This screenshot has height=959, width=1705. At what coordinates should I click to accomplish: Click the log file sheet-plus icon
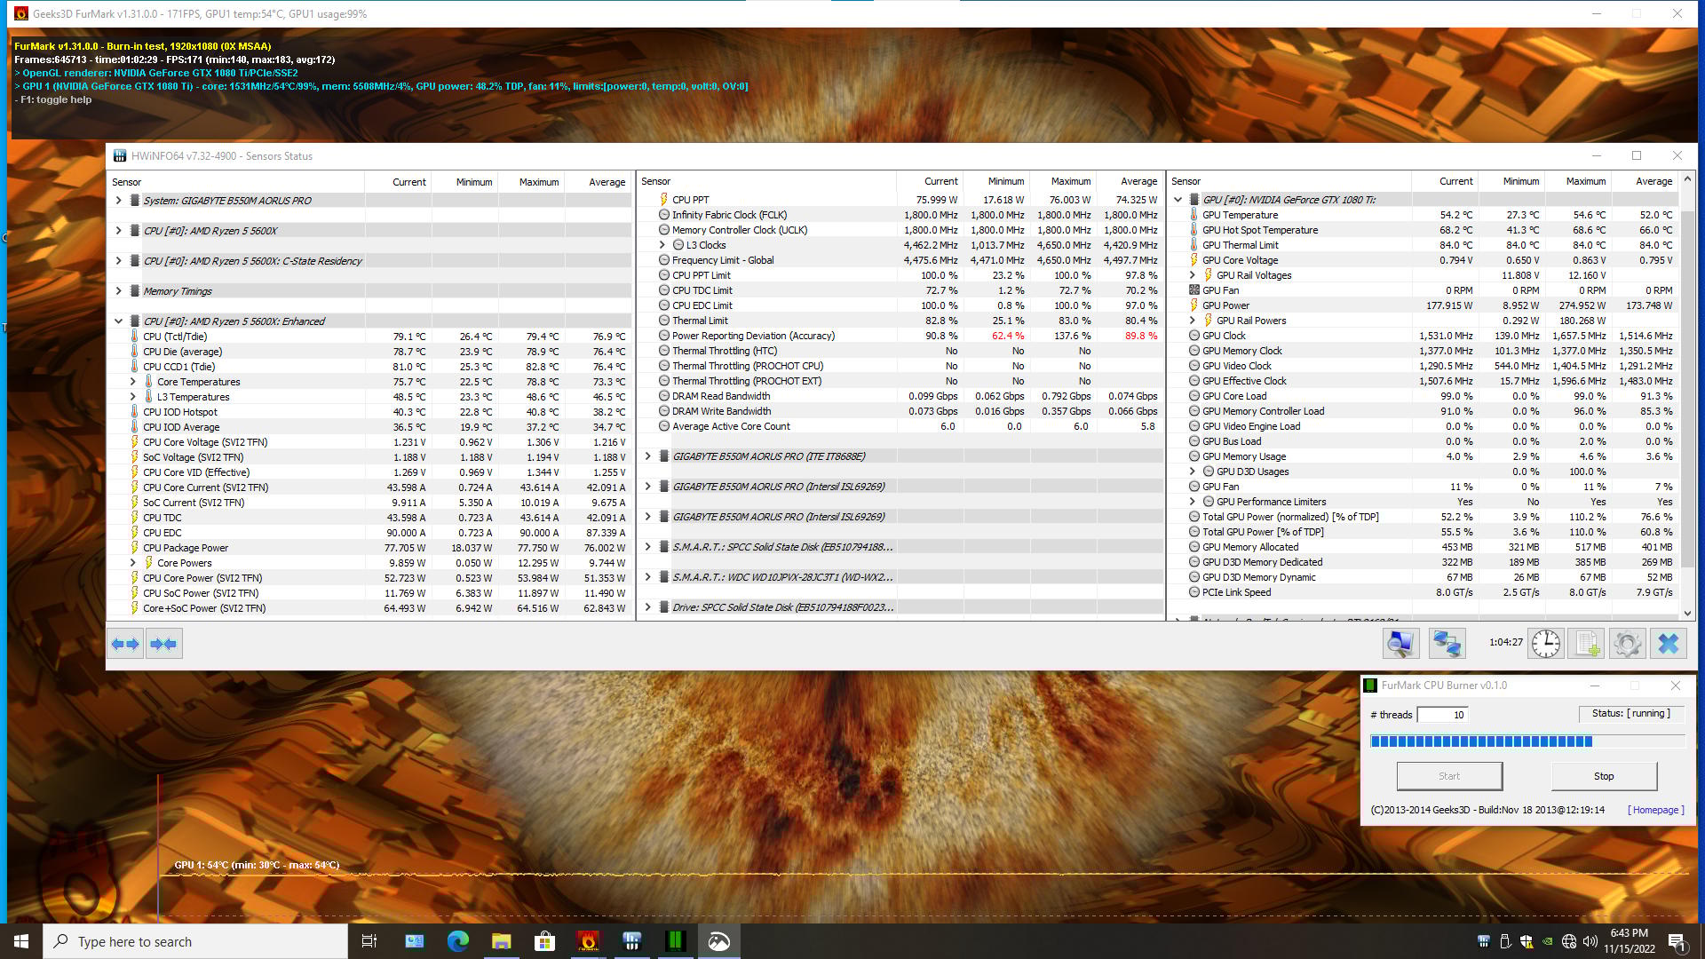pos(1587,644)
